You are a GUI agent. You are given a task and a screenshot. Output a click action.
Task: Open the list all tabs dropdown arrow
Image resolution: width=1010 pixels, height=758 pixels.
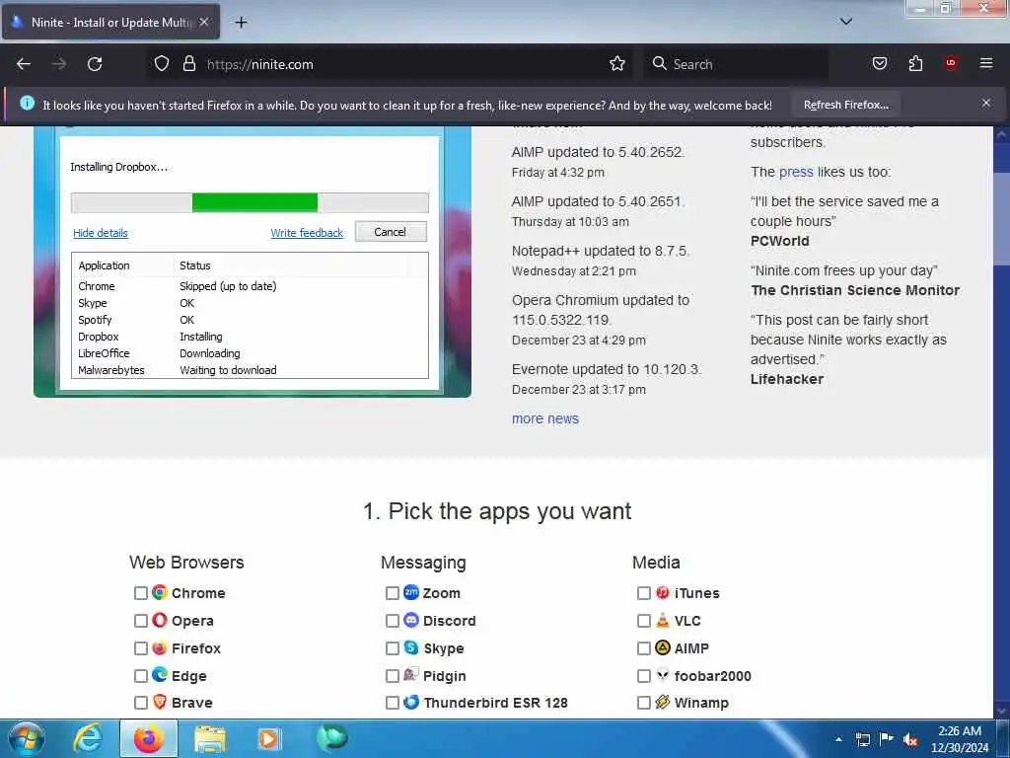[845, 22]
